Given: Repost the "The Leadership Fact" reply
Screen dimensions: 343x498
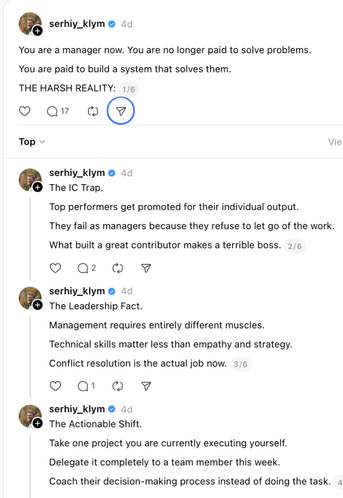Looking at the screenshot, I should (117, 386).
